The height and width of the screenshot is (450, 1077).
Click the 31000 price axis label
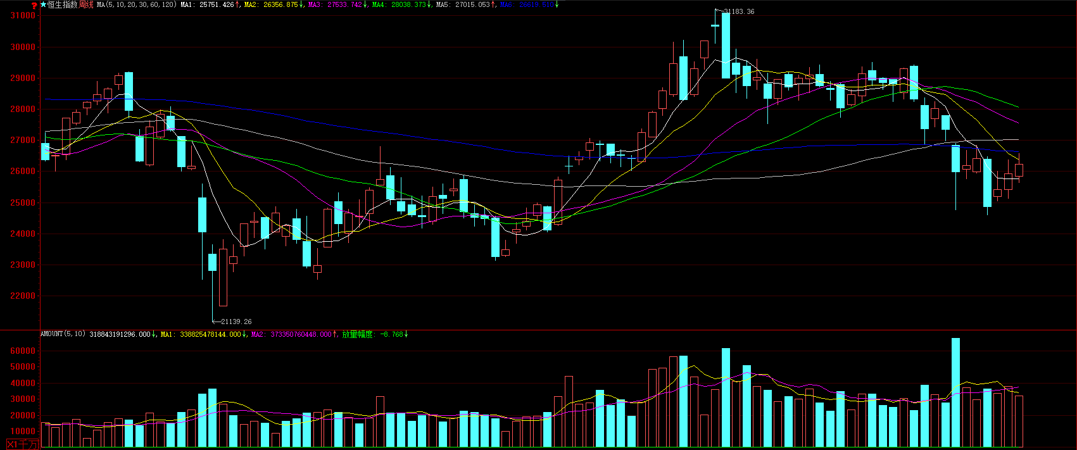23,16
